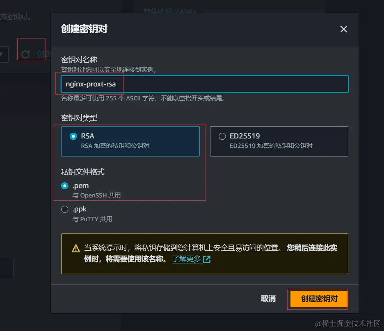
Task: Click the 密钥对类型 heading
Action: point(79,118)
